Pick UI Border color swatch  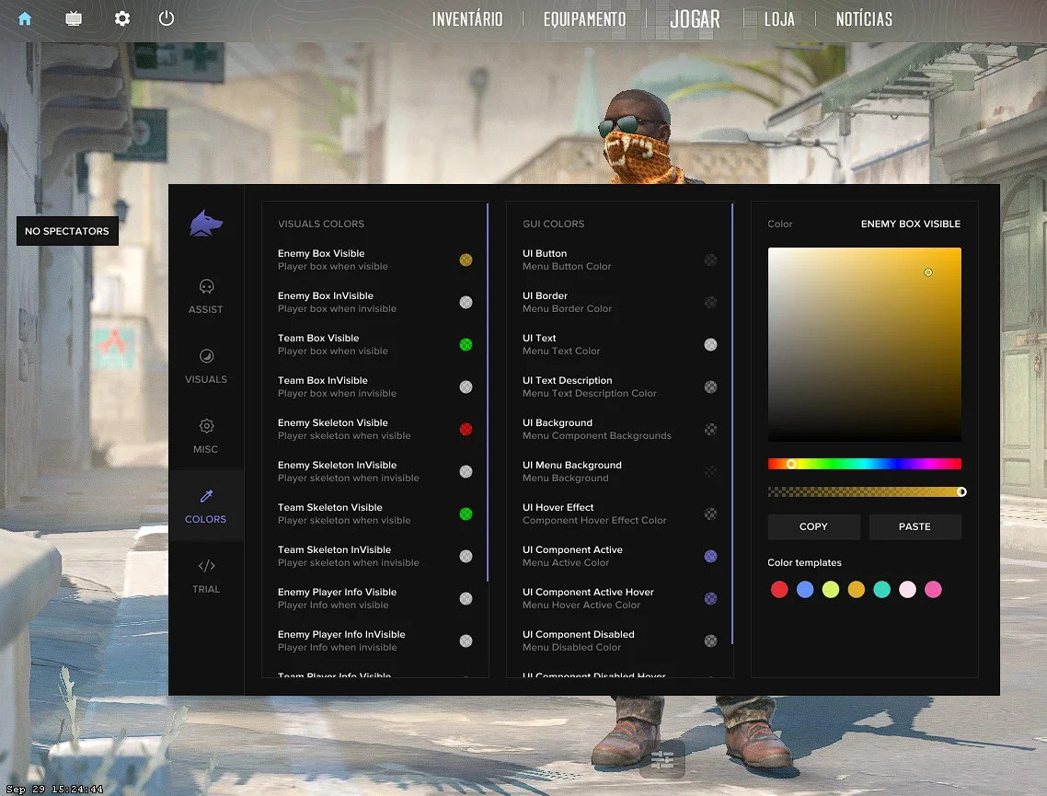[710, 303]
